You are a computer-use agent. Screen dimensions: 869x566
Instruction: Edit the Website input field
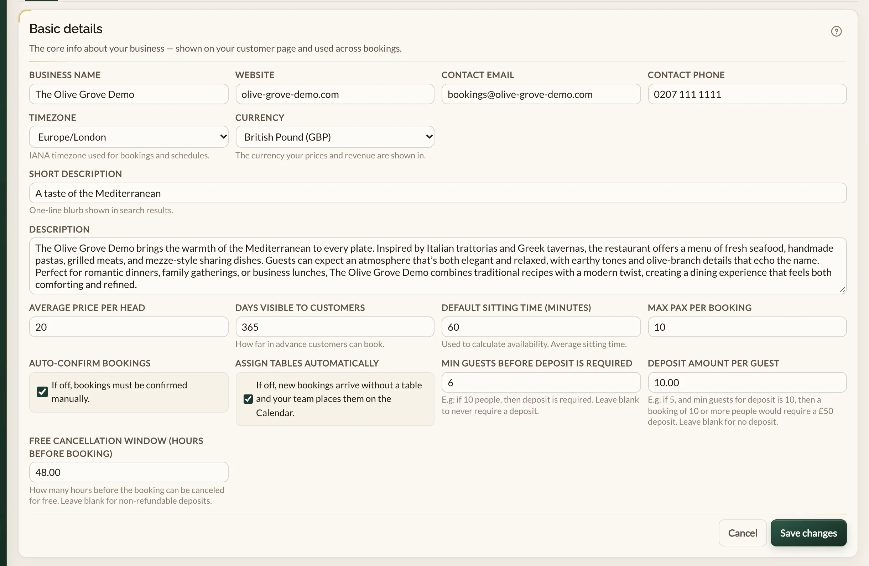[335, 94]
